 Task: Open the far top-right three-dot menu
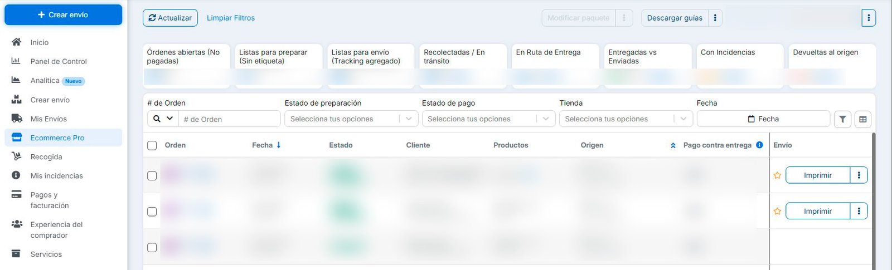[x=869, y=18]
